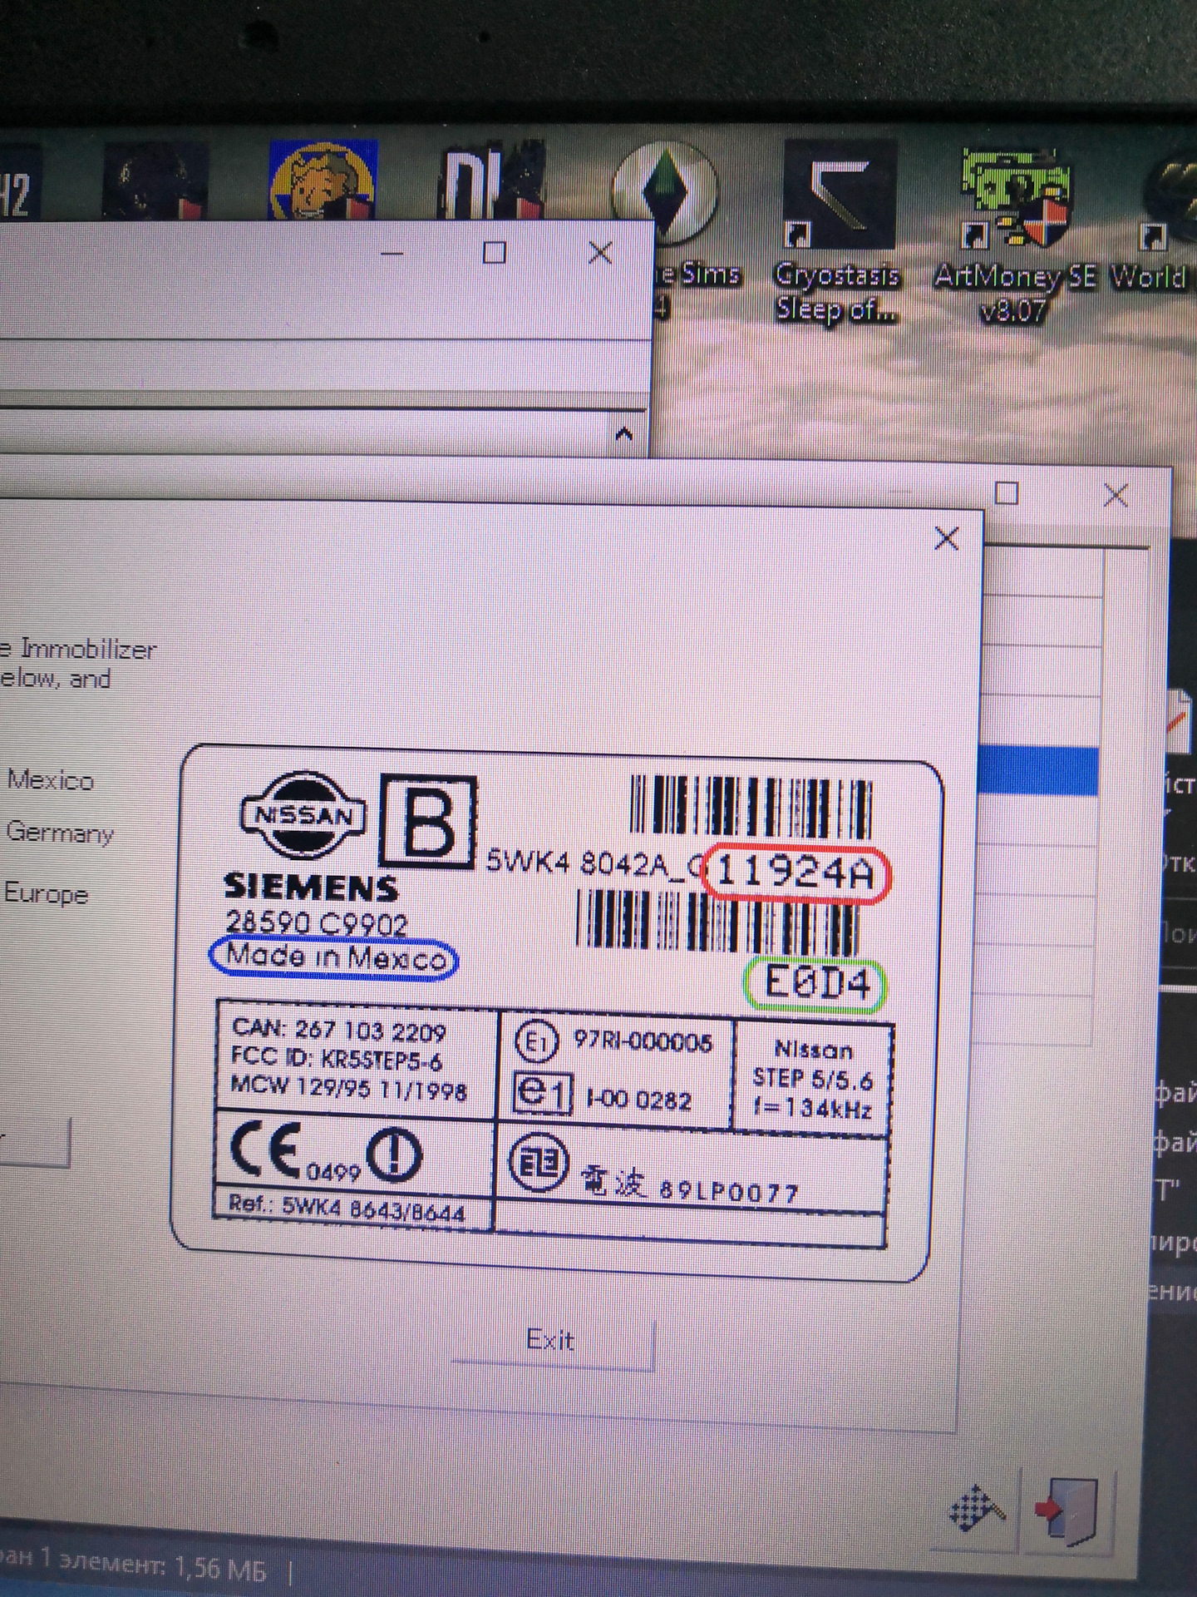Open the dark game icon left of Vault Boy

click(x=155, y=181)
